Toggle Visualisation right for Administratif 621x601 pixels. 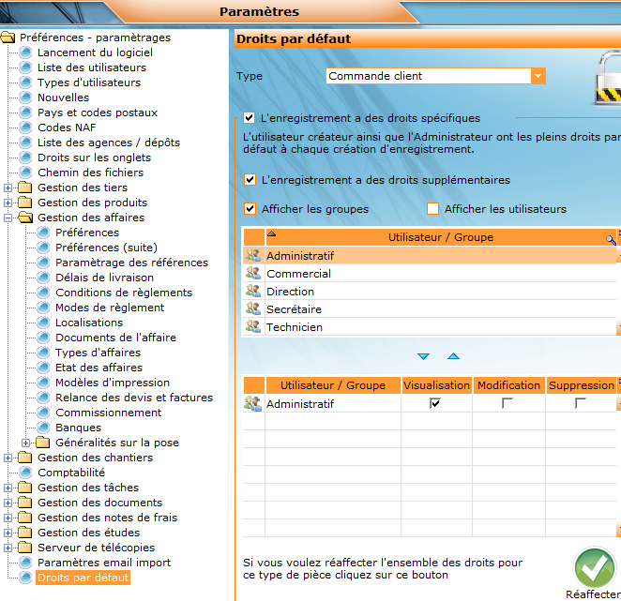435,403
